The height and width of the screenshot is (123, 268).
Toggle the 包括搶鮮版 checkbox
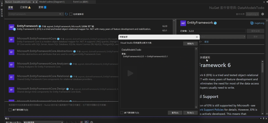(71, 14)
